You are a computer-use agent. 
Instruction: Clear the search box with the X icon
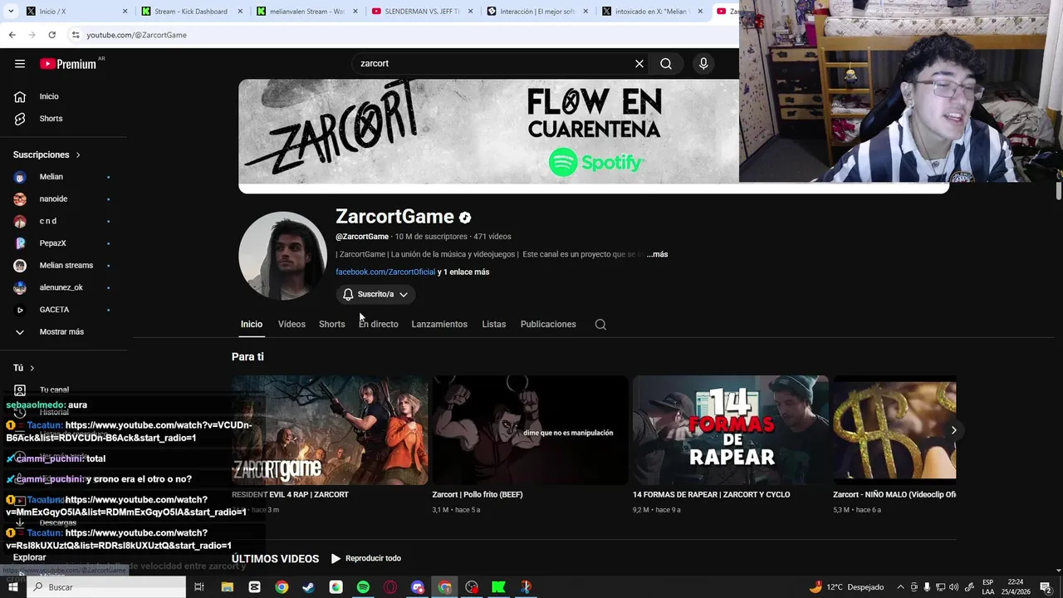click(639, 63)
